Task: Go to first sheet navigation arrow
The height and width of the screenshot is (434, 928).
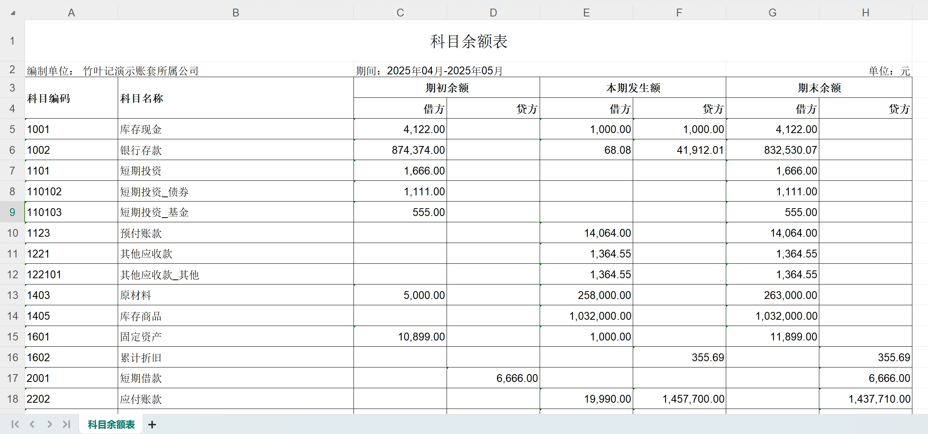Action: pos(15,424)
